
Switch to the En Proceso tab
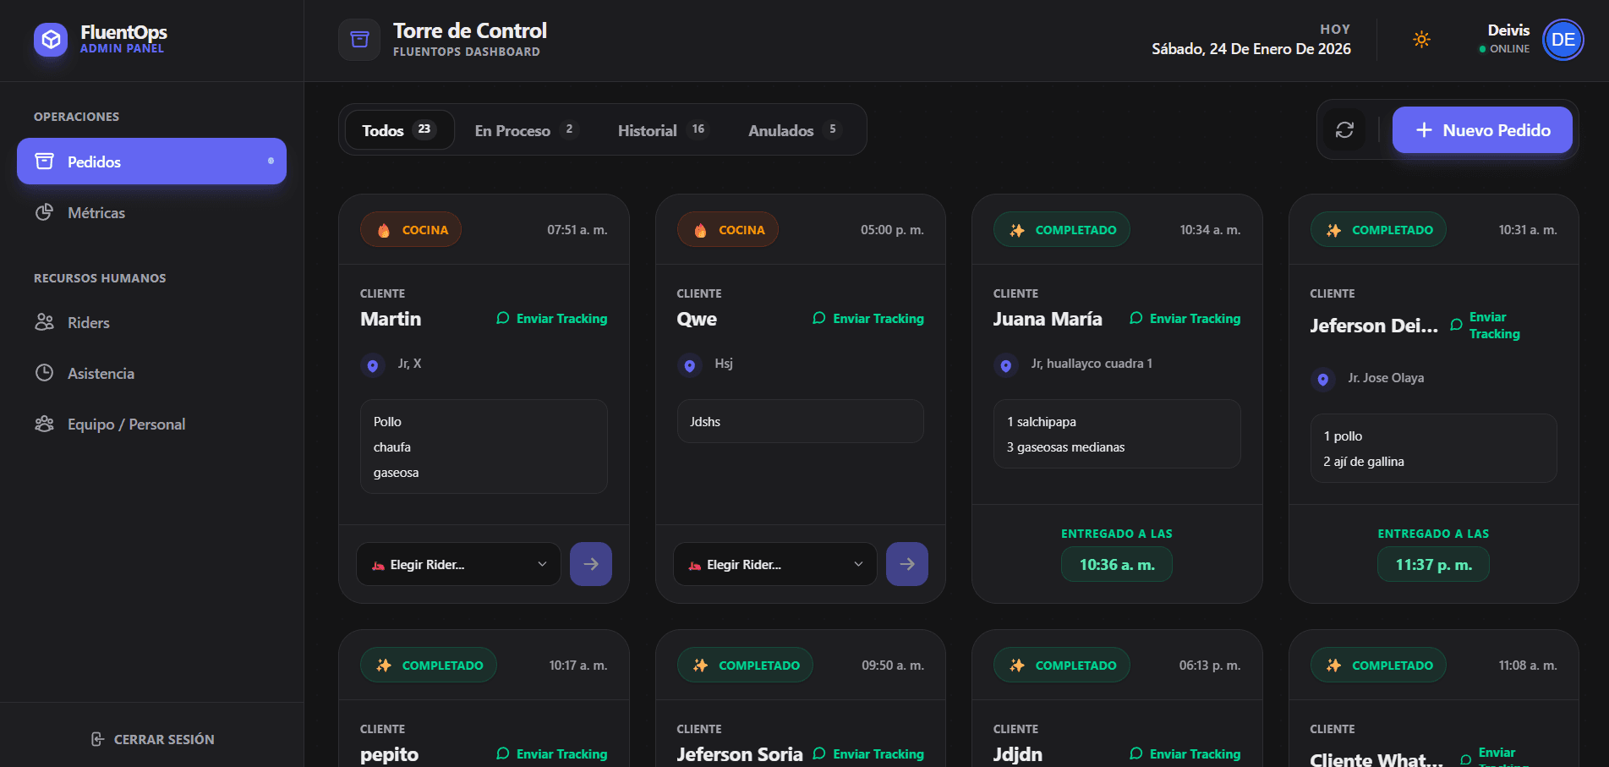click(x=524, y=130)
